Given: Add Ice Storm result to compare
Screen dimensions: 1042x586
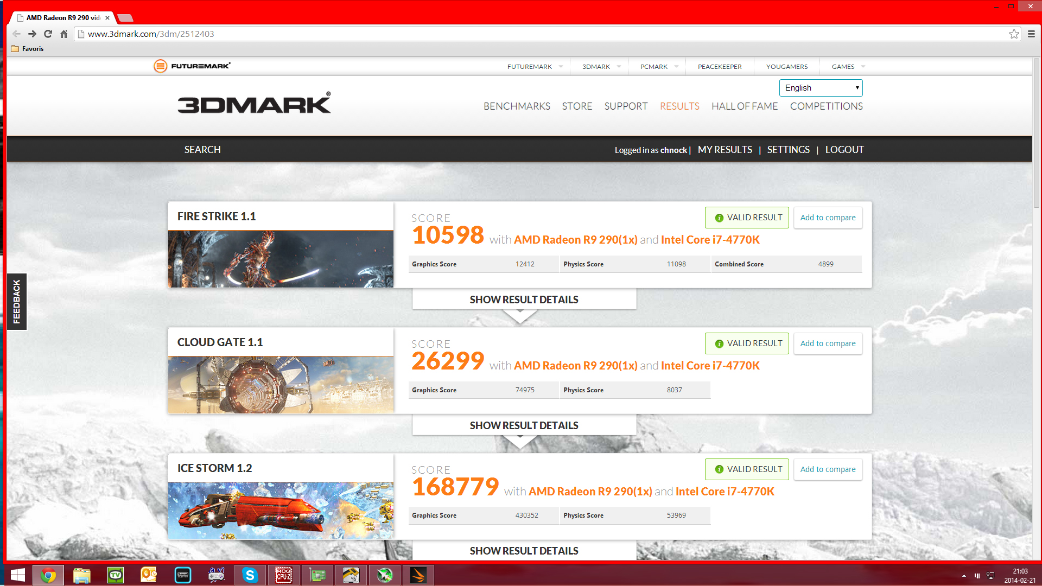Looking at the screenshot, I should (x=828, y=469).
